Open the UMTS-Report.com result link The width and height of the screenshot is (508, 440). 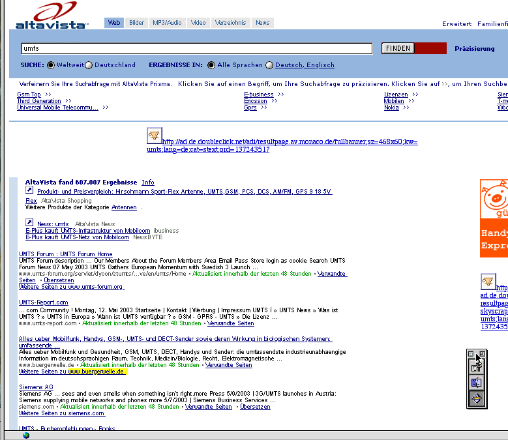coord(44,302)
